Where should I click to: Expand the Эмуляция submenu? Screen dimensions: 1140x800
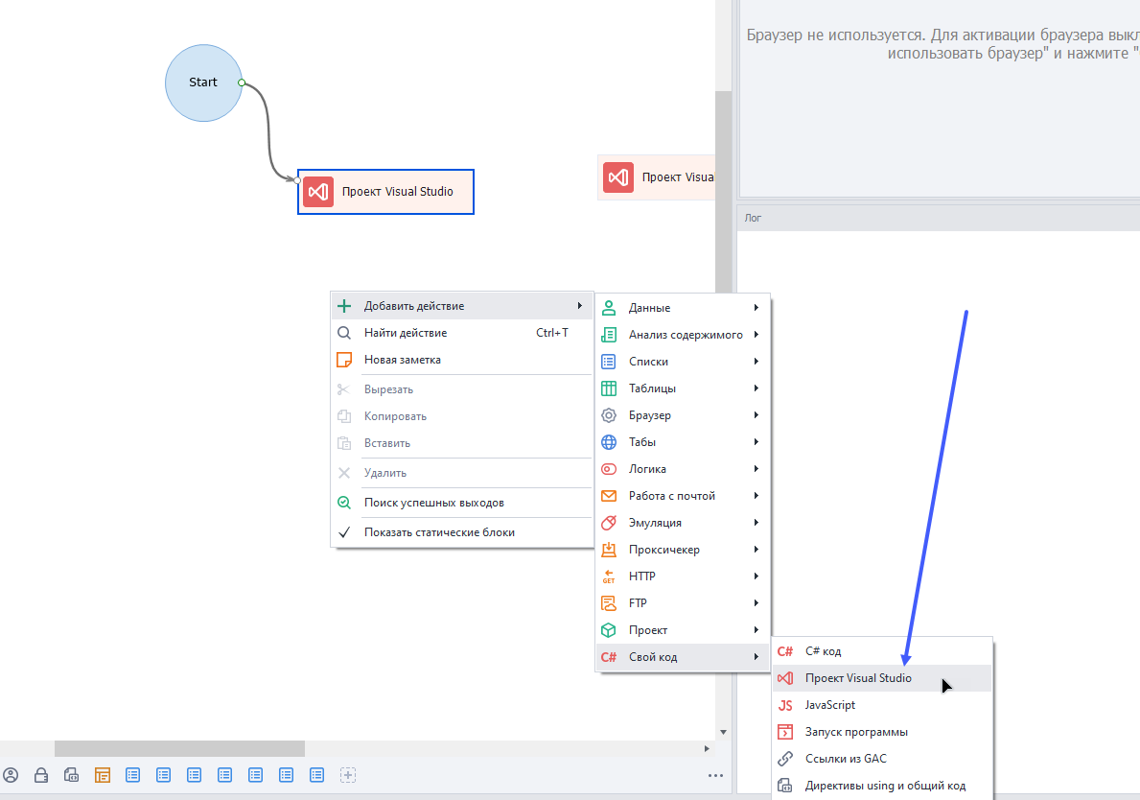[682, 523]
